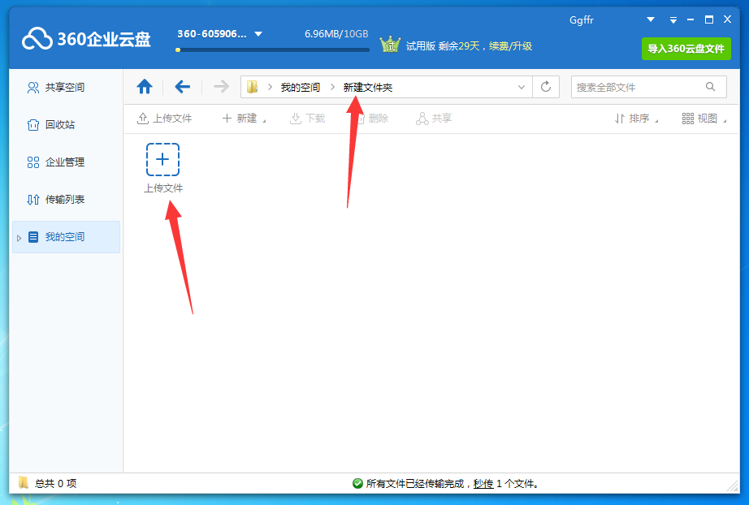Click the 上传文件 dashed upload card

coord(162,160)
